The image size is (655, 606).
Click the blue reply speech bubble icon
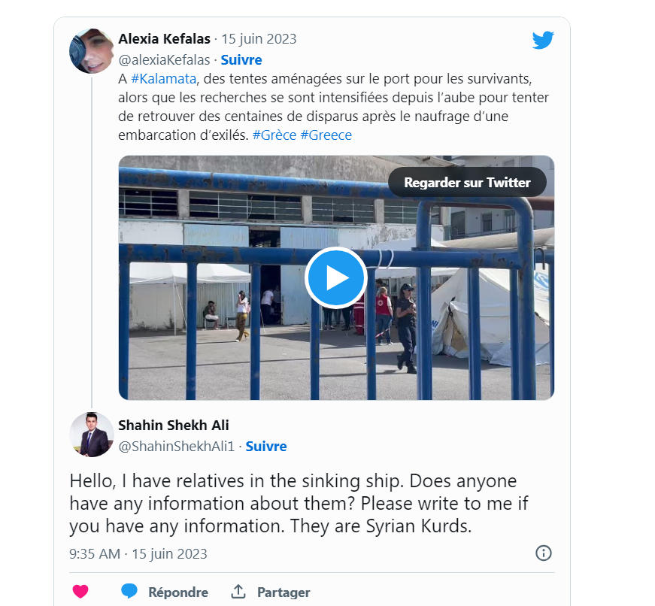click(129, 591)
